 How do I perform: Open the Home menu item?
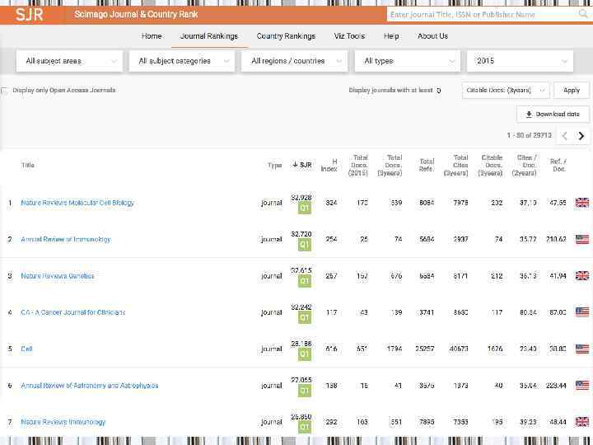click(x=152, y=36)
